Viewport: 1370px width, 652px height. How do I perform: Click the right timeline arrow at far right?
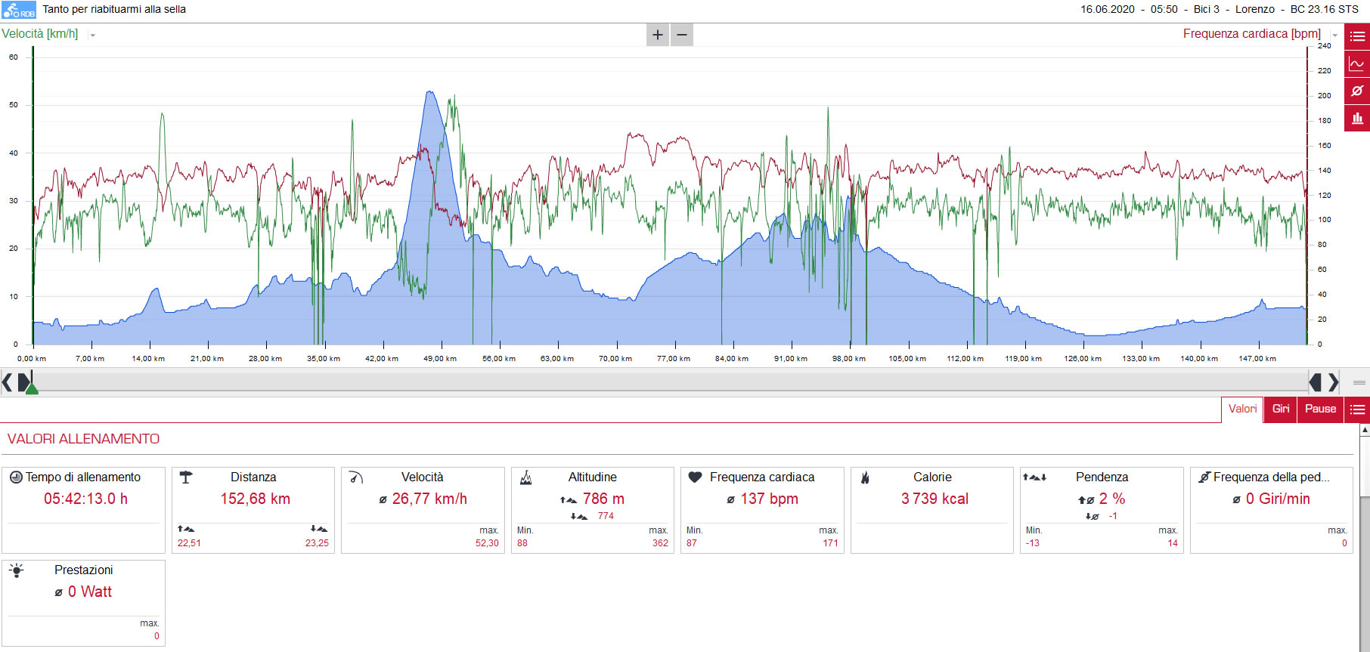coord(1334,382)
